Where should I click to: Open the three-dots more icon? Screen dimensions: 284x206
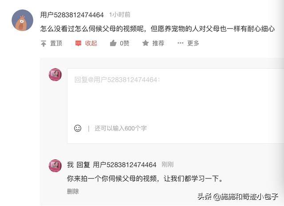point(181,43)
